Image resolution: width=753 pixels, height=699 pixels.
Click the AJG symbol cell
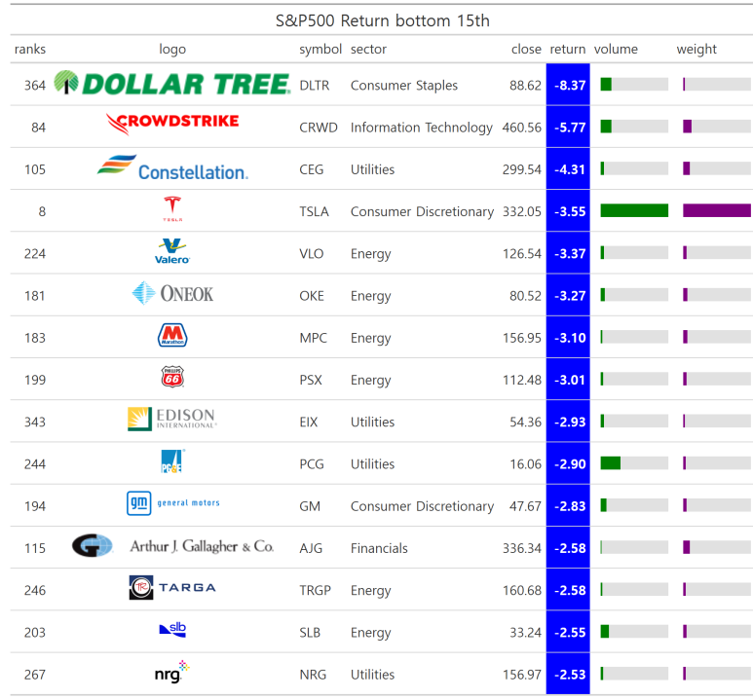tap(311, 548)
